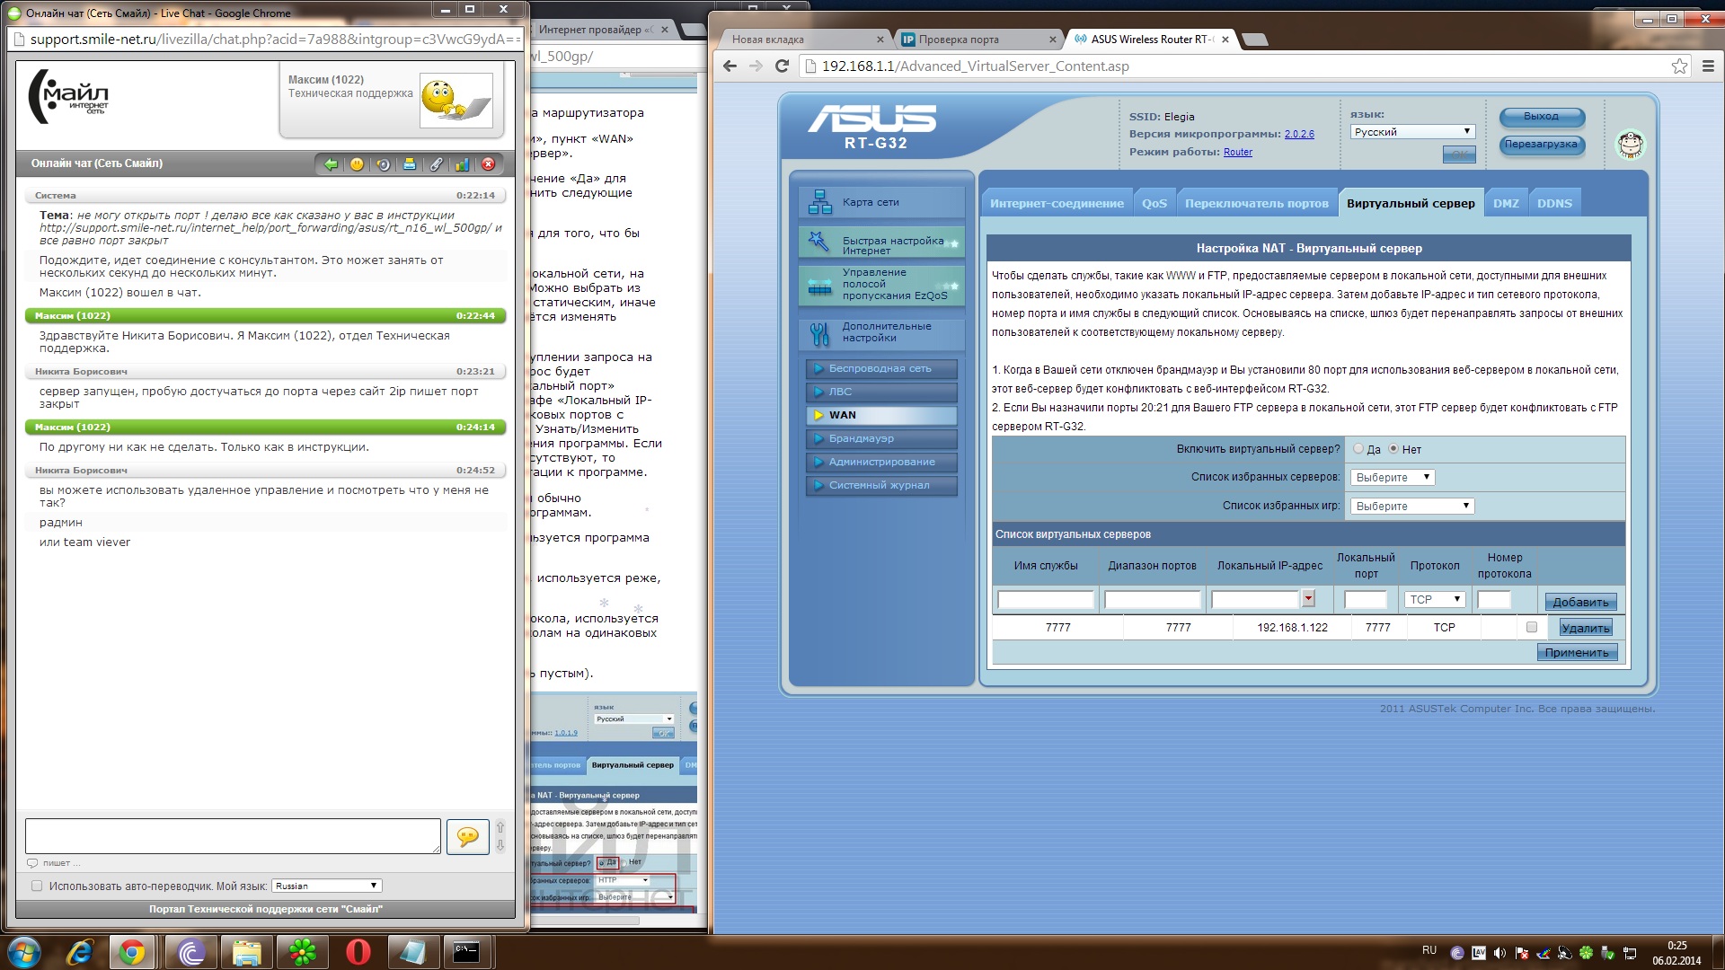Click the Выход logout button
1725x970 pixels.
click(1542, 117)
